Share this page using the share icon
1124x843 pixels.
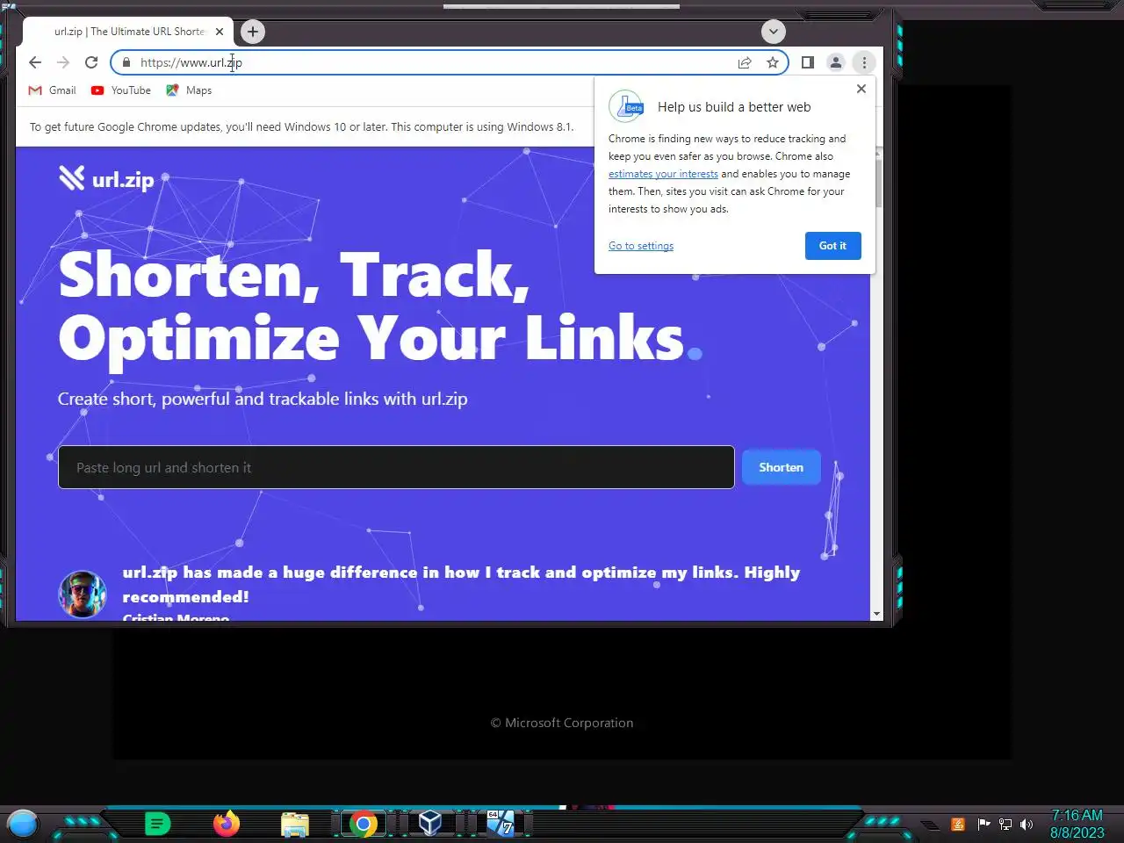point(745,62)
